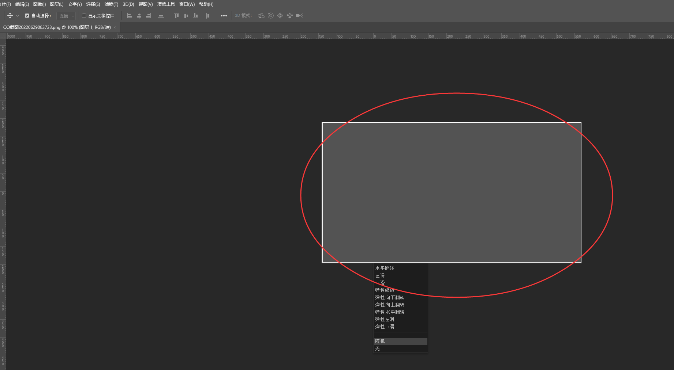Viewport: 674px width, 370px height.
Task: Open the 视图(V) menu
Action: tap(146, 4)
